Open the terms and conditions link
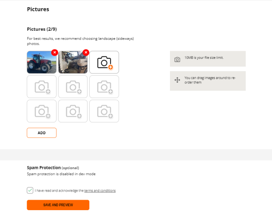The image size is (272, 221). [100, 191]
